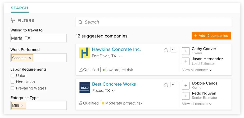Click the Best Concrete Works logo

pos(85,88)
